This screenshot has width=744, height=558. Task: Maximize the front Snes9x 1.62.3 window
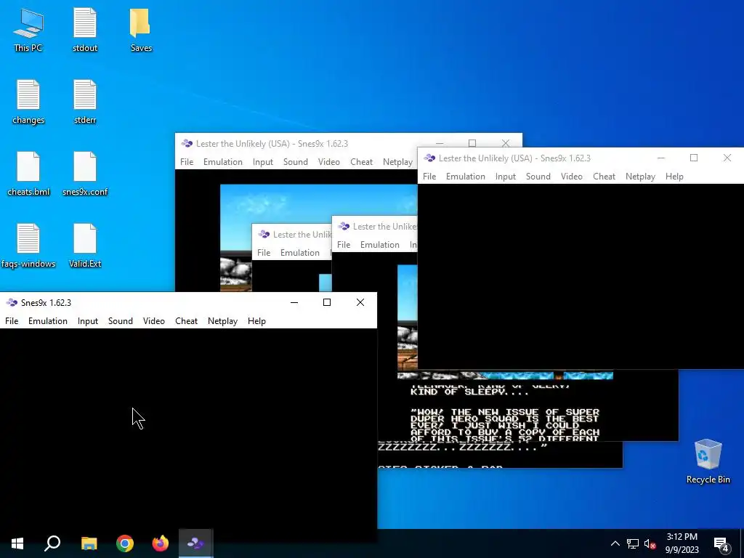[x=327, y=302]
